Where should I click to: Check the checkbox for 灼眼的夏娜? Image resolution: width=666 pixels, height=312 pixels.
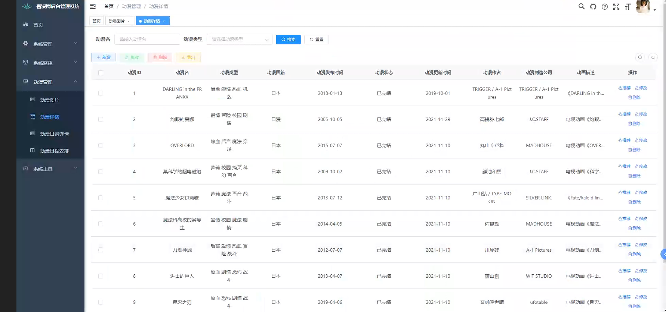click(101, 119)
